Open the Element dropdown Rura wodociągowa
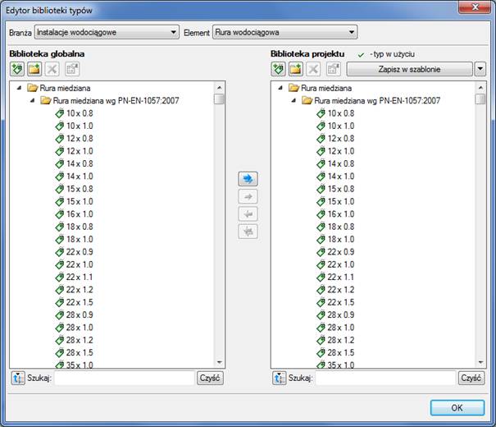This screenshot has width=496, height=427. tap(285, 32)
